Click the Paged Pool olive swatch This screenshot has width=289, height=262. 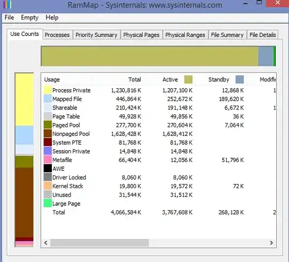tap(48, 125)
